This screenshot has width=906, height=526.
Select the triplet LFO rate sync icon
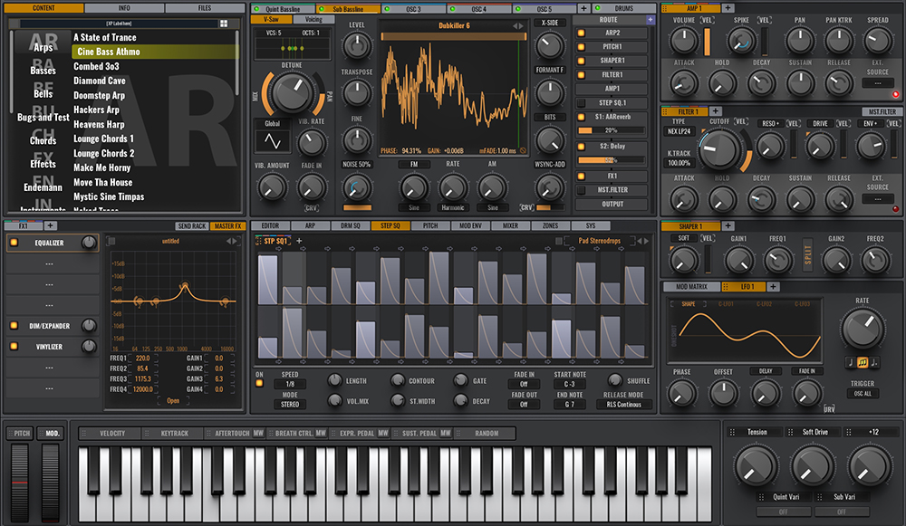coord(863,363)
